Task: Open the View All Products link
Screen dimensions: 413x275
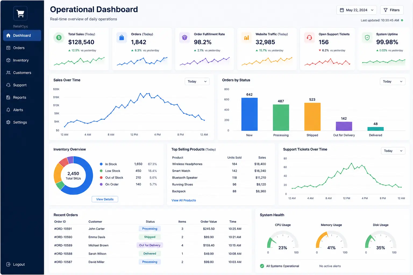Action: (184, 200)
